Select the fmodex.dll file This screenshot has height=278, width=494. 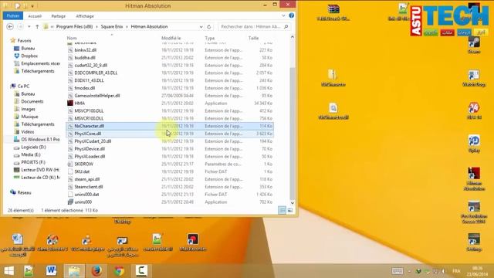pos(84,88)
